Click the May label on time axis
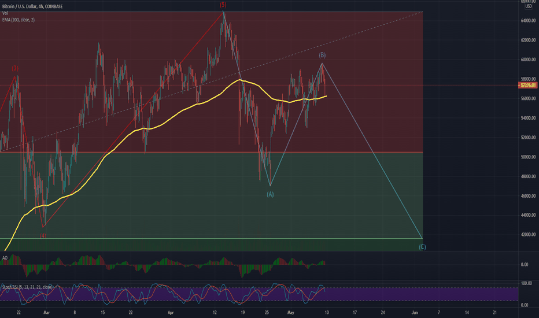 click(x=291, y=312)
